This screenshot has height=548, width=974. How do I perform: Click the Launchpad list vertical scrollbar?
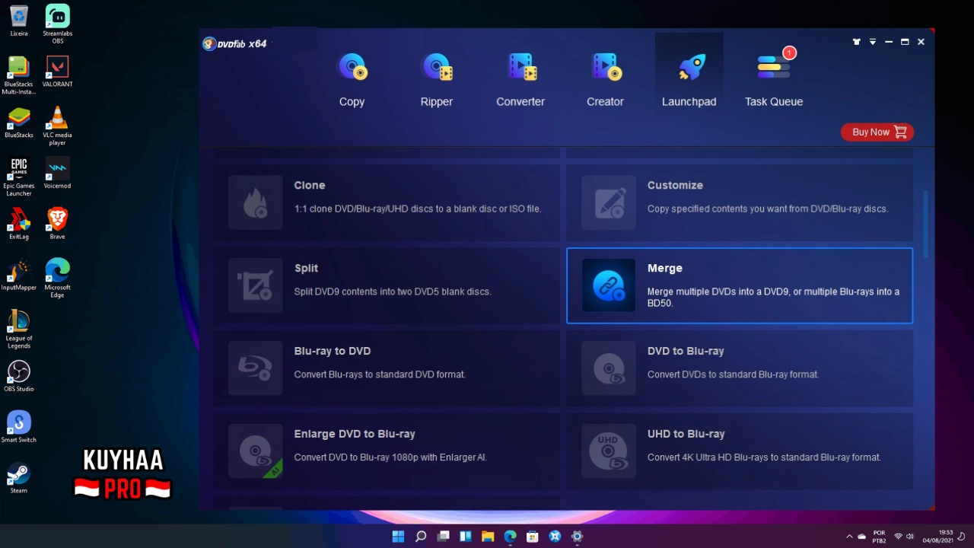(x=926, y=224)
